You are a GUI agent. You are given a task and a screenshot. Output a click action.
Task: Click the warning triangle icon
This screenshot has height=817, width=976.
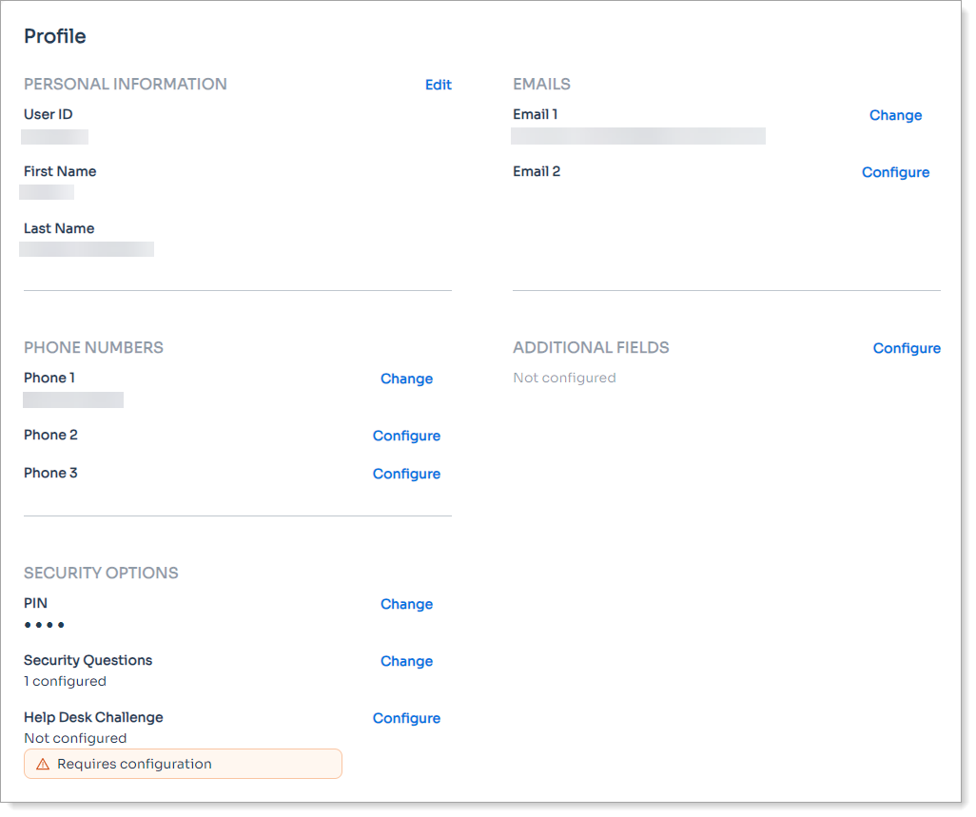[x=43, y=765]
